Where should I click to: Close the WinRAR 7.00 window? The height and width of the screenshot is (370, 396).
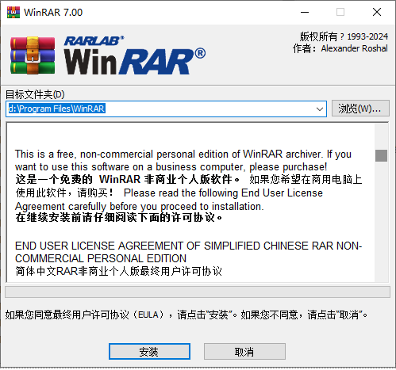[x=377, y=12]
